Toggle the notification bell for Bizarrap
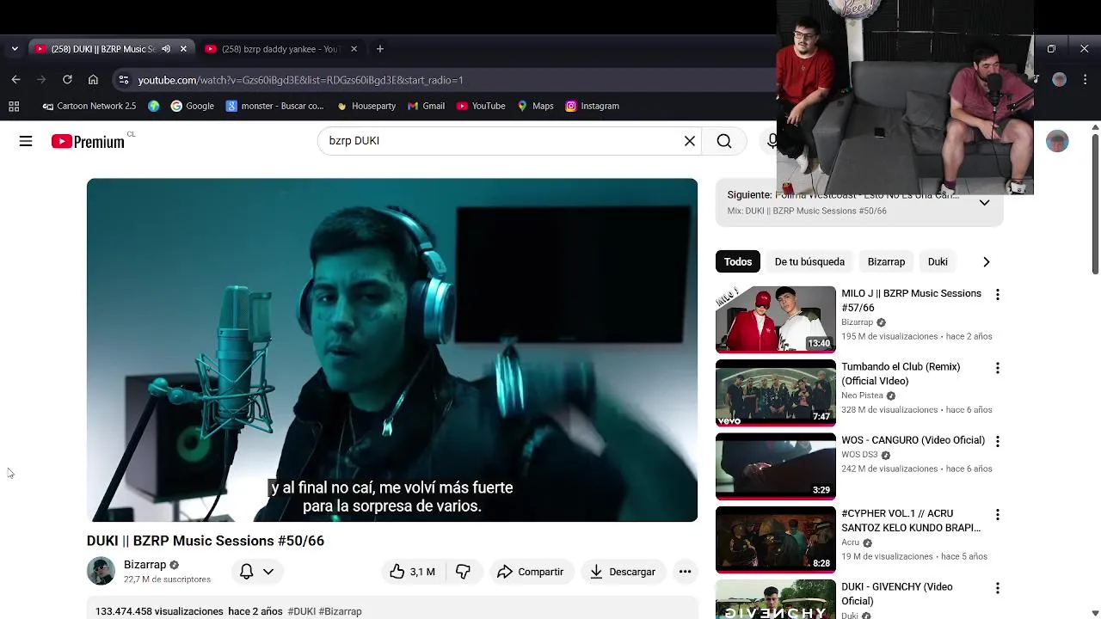The height and width of the screenshot is (619, 1101). [246, 572]
